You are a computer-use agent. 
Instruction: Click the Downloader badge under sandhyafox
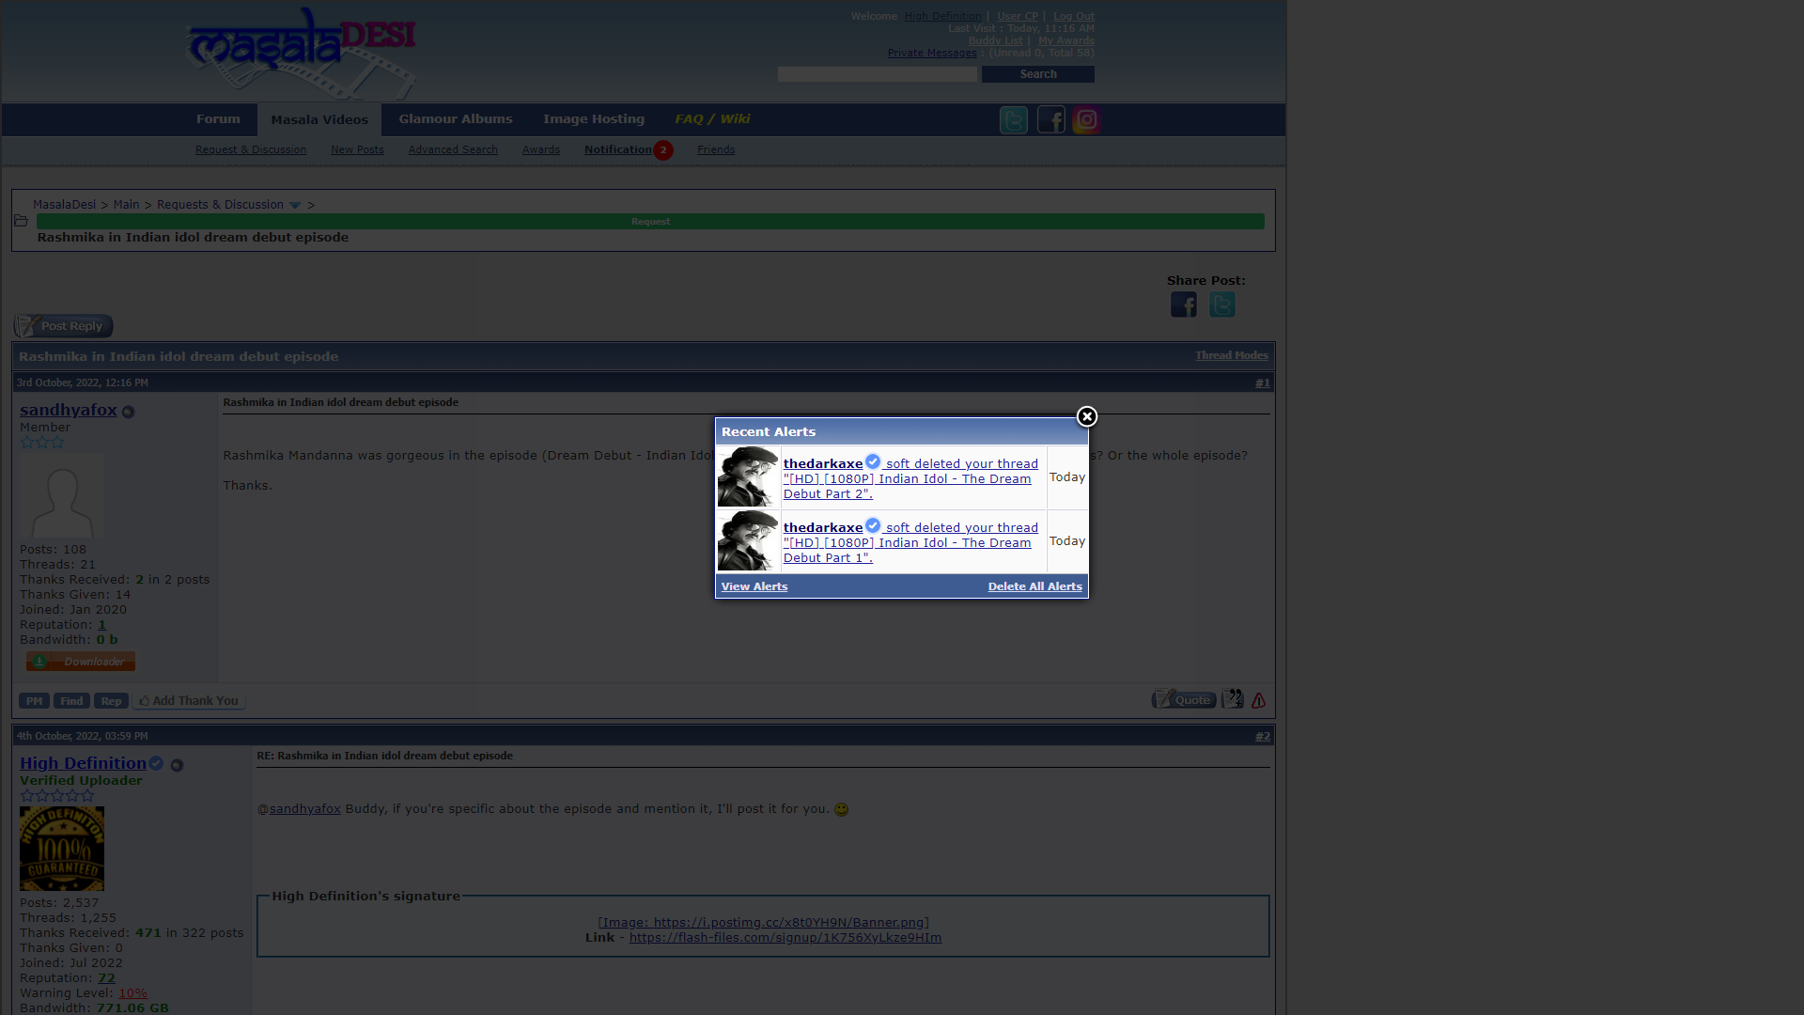point(81,662)
